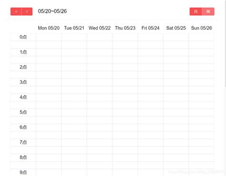Select the Wed 05/22 column header
The width and height of the screenshot is (226, 176).
(100, 28)
